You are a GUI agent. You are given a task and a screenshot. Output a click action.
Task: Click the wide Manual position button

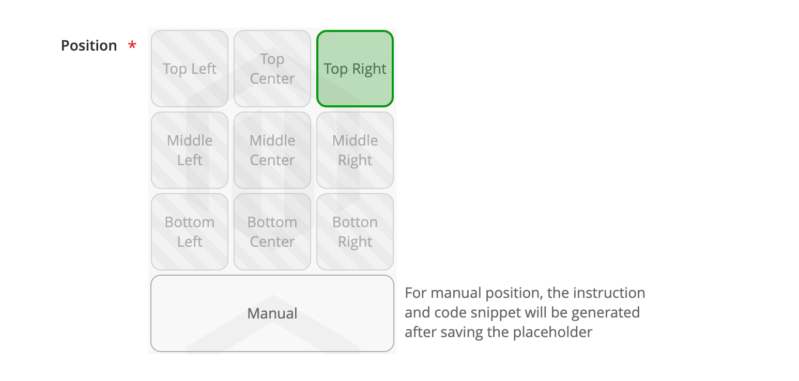(272, 313)
